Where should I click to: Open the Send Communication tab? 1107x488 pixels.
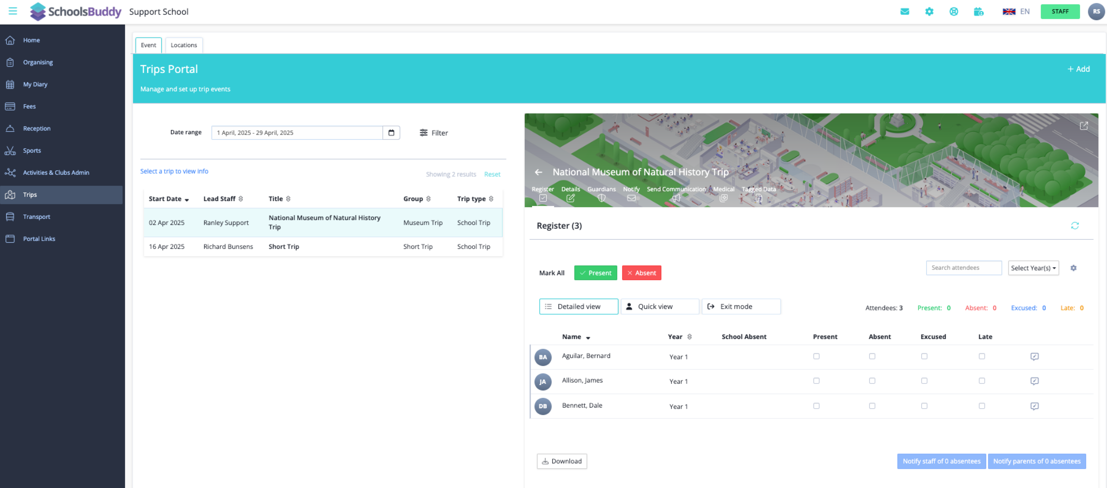click(676, 194)
